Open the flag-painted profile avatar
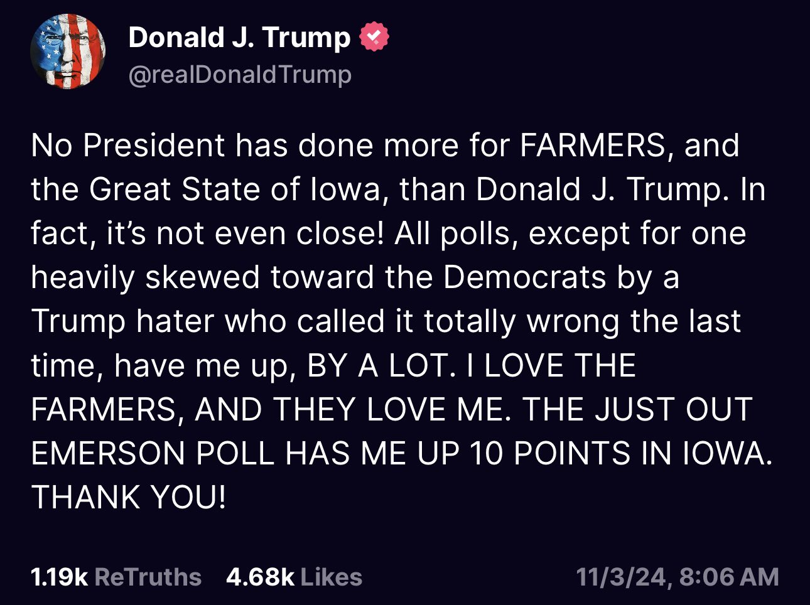The image size is (810, 605). click(68, 51)
